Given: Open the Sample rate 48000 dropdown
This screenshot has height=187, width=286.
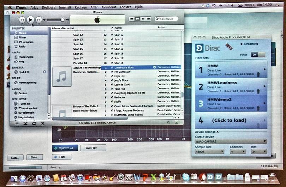Looking at the screenshot, I should coord(209,152).
